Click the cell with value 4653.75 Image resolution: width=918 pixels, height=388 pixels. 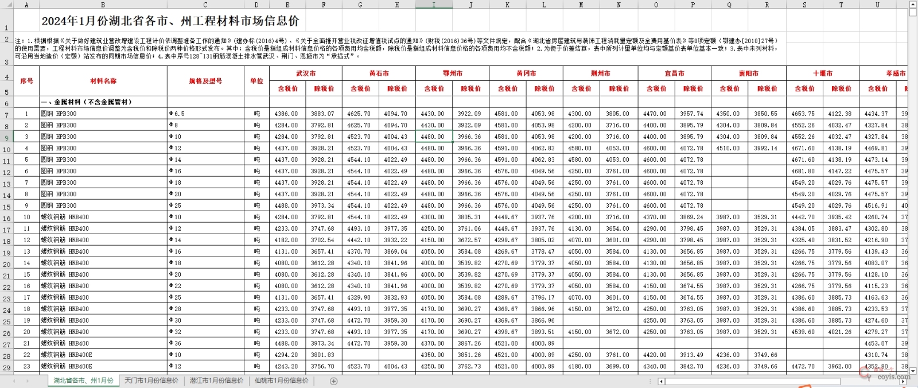[x=804, y=114]
